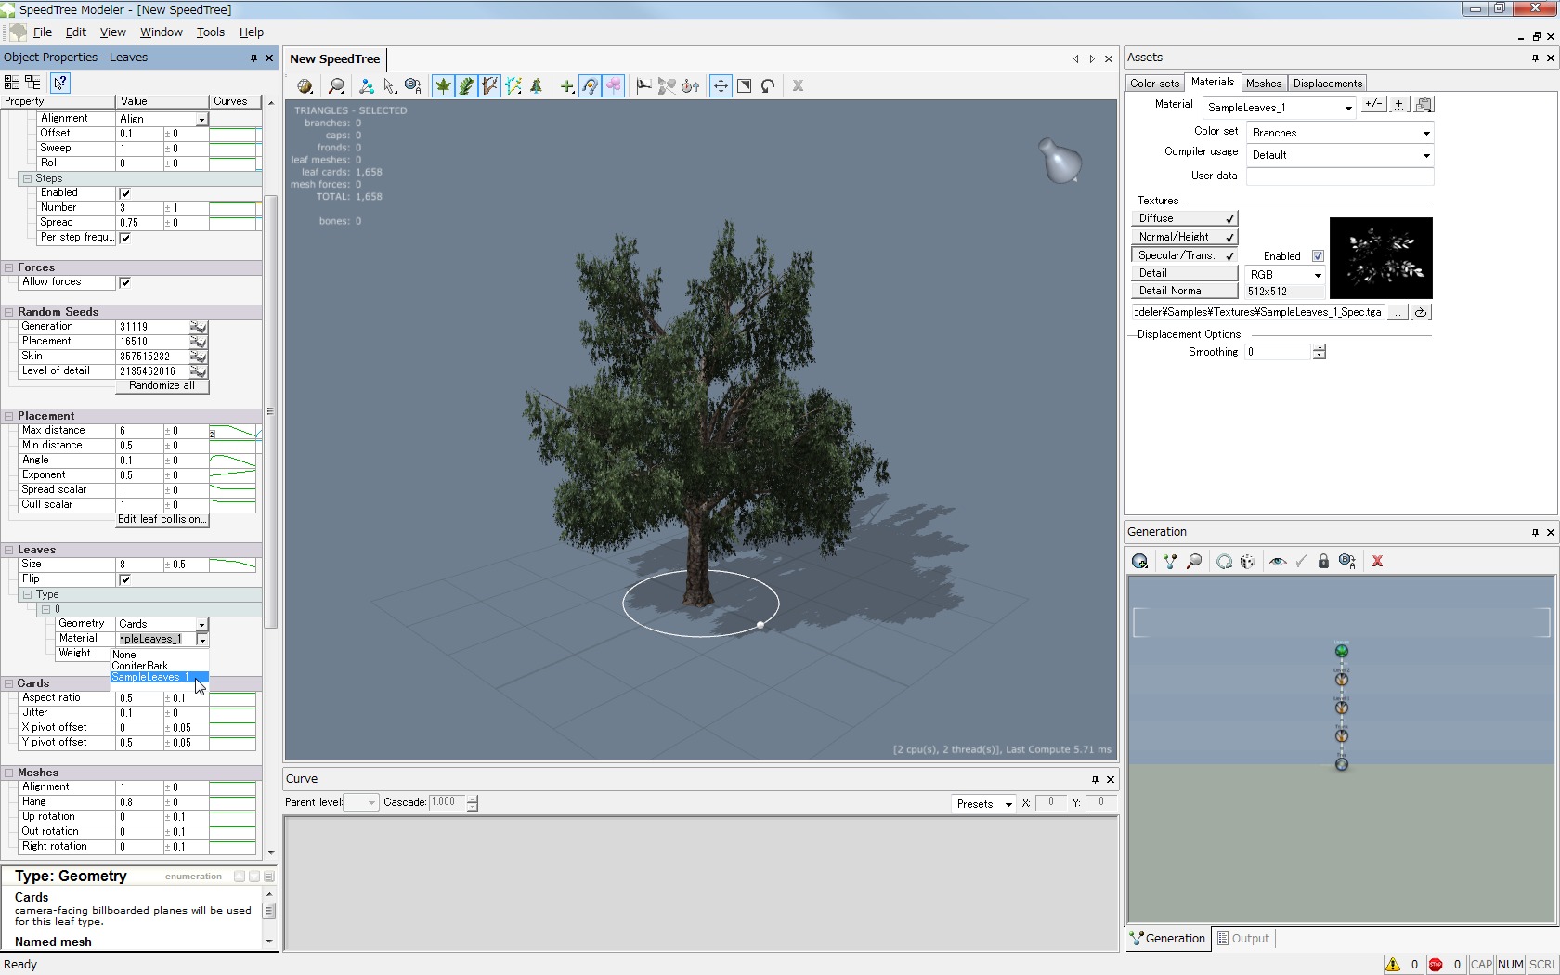The height and width of the screenshot is (975, 1560).
Task: Toggle the maple leaf visibility icon
Action: 444,86
